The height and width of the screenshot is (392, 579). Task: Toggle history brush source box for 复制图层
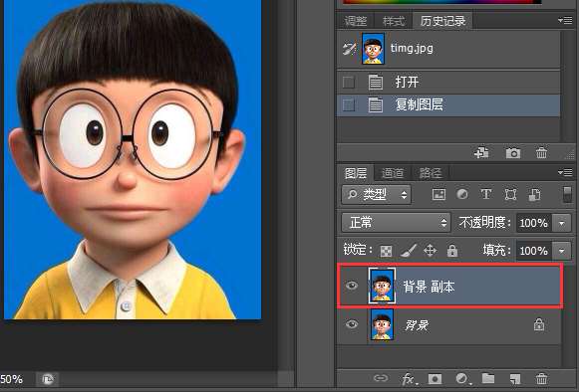pos(348,105)
